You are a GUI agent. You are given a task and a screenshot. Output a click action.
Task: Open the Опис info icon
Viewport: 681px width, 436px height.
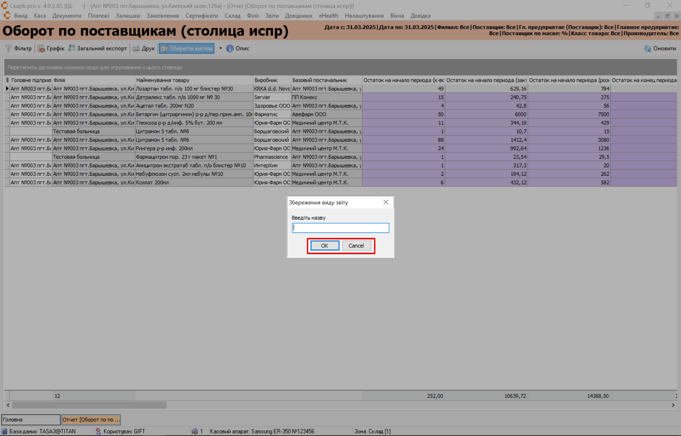coord(230,48)
